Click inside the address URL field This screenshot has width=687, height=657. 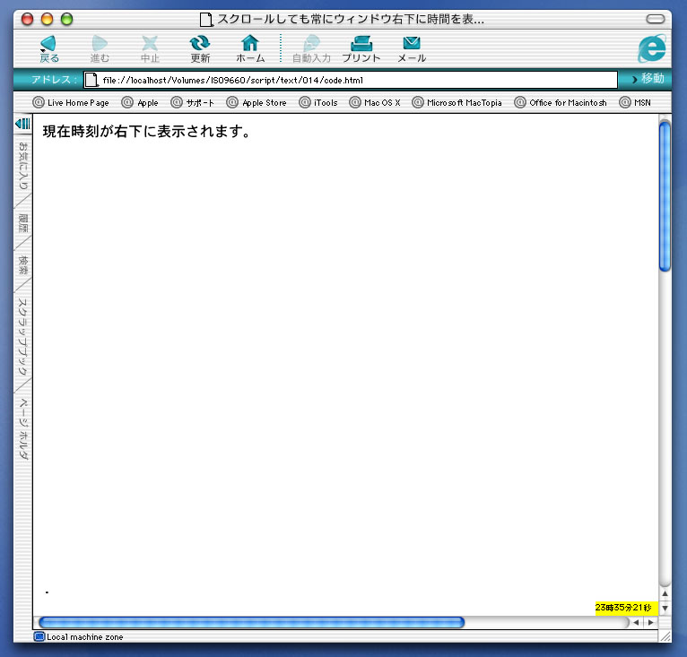click(359, 80)
